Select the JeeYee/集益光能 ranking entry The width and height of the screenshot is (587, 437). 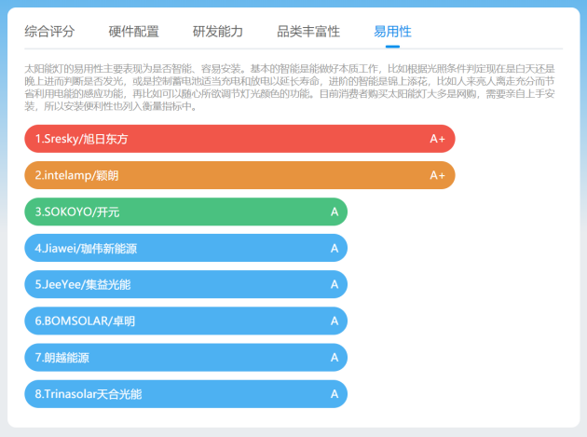pos(186,284)
